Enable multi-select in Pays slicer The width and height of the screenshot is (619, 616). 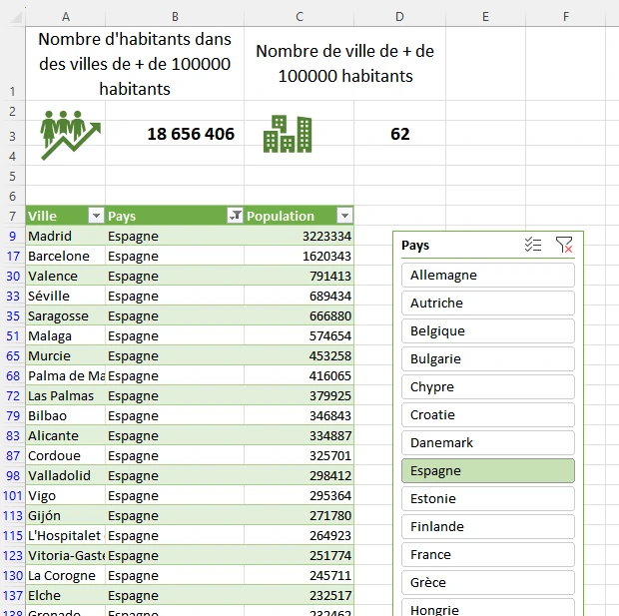[533, 245]
